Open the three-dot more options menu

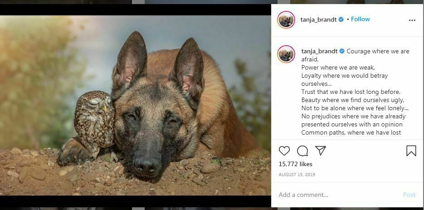[x=412, y=20]
